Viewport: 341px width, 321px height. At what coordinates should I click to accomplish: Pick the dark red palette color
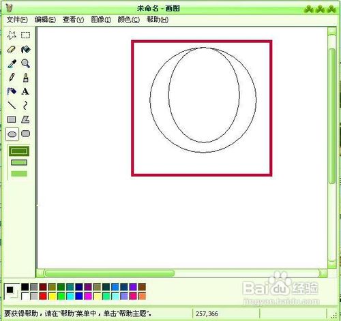click(43, 287)
